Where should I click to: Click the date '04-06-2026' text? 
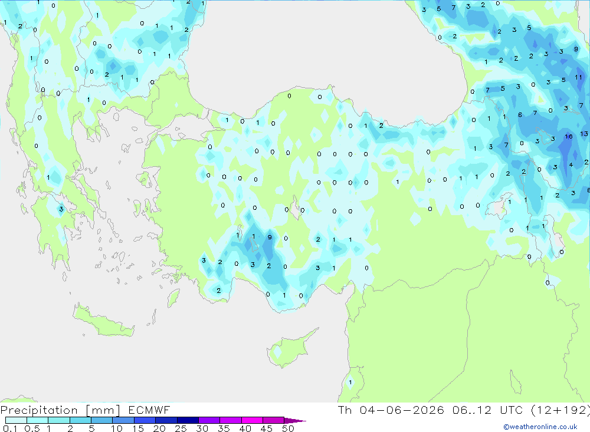[x=402, y=410]
